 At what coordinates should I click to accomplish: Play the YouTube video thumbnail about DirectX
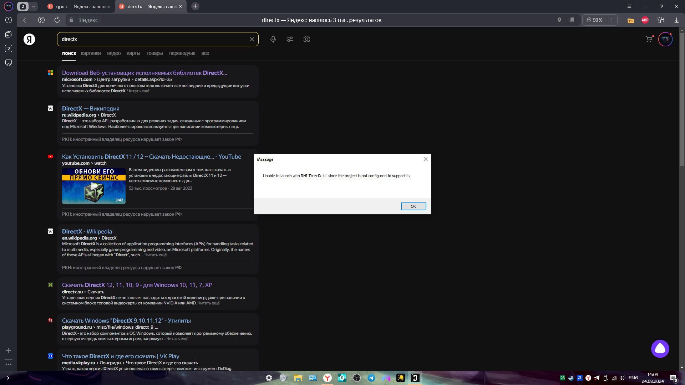93,186
